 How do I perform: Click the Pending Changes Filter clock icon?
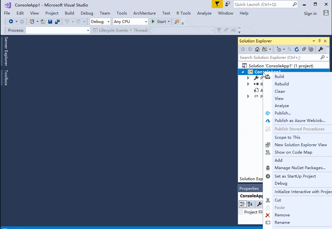point(279,49)
